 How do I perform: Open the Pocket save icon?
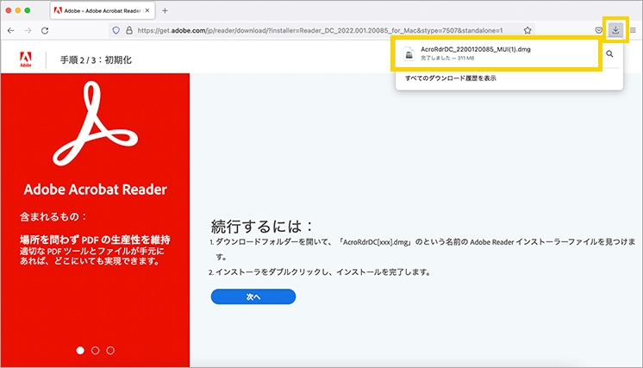[x=599, y=30]
